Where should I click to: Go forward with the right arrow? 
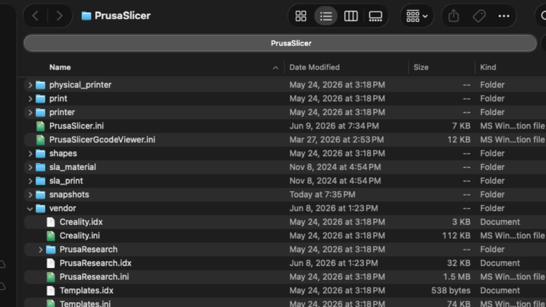point(60,15)
